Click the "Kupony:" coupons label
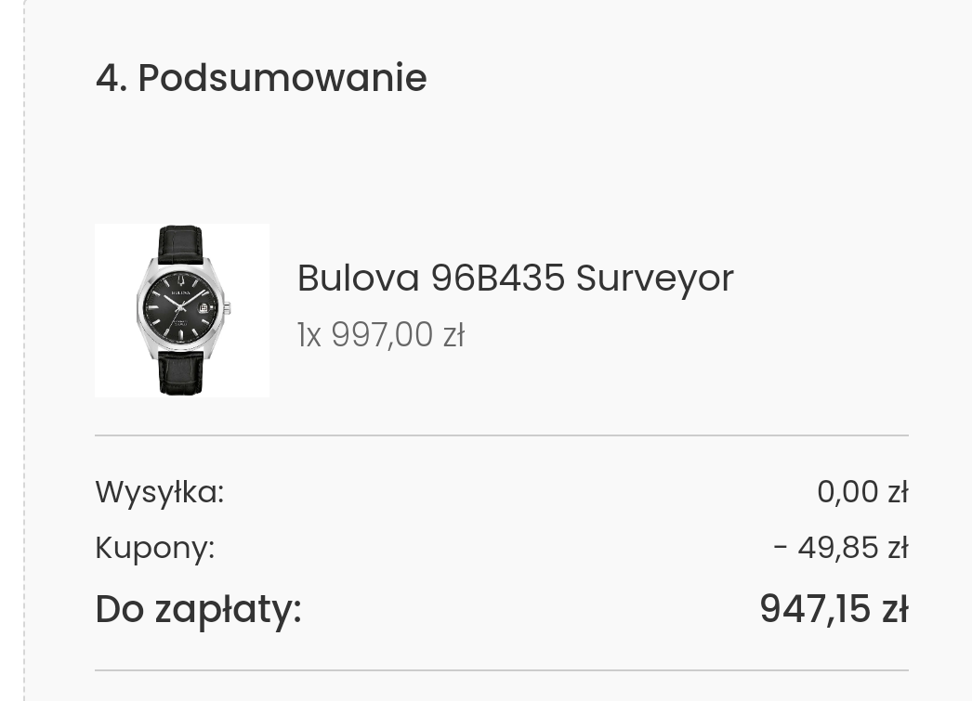This screenshot has width=972, height=701. point(155,548)
